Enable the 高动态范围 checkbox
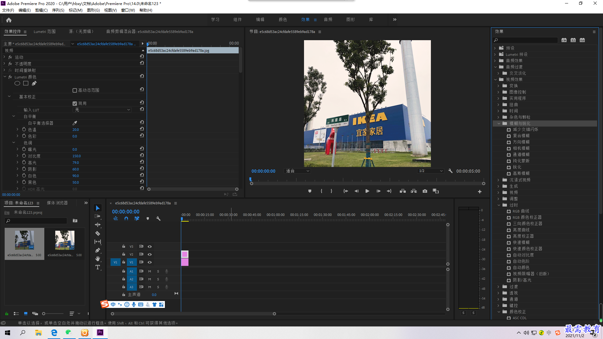Screen dimensions: 603x339 click(75, 90)
